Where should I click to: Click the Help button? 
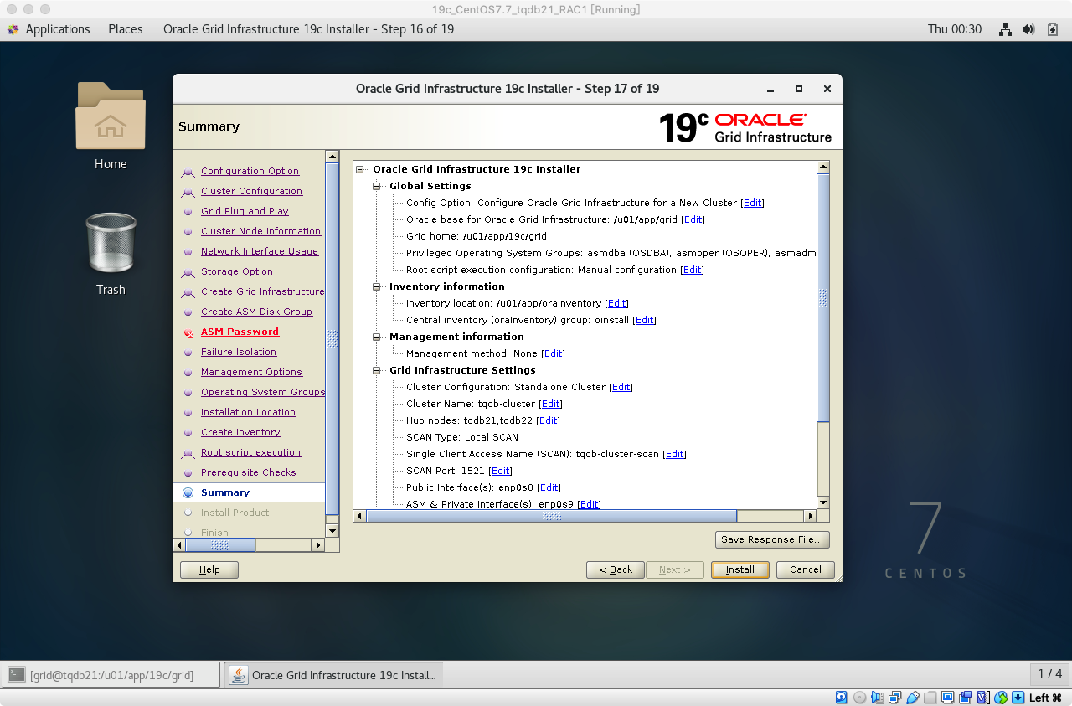[x=209, y=569]
